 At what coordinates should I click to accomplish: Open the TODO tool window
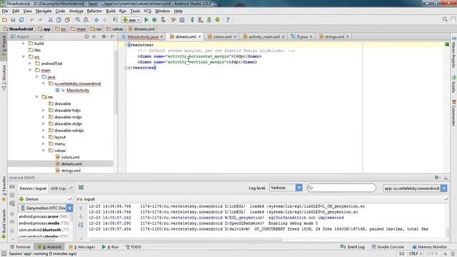(134, 247)
